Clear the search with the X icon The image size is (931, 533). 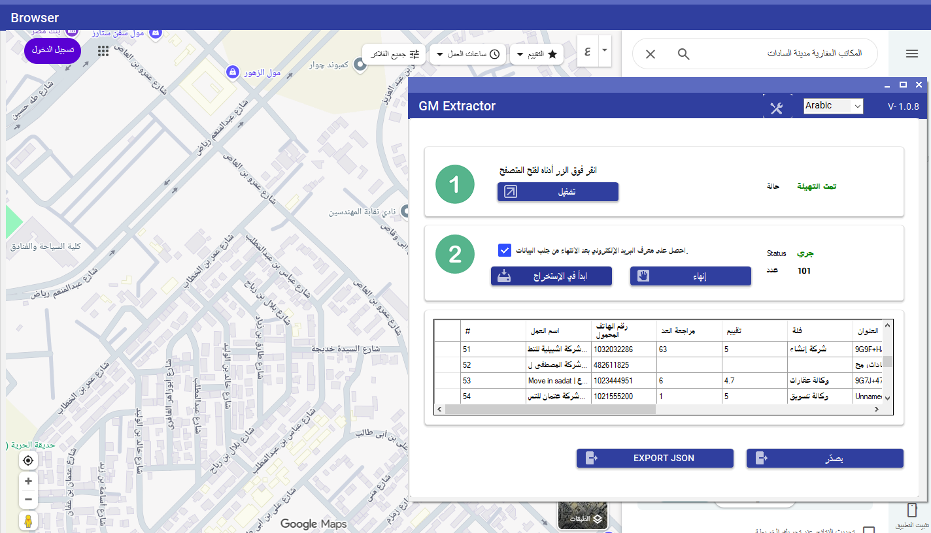coord(651,54)
